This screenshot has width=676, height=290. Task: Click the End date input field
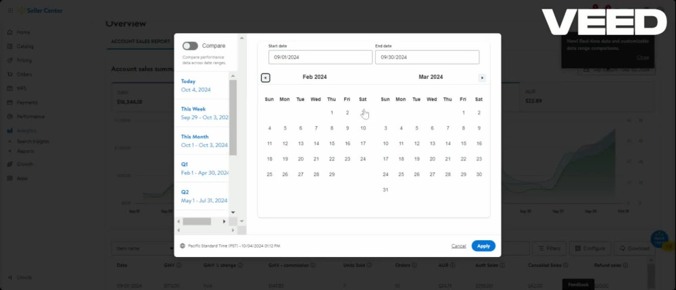(427, 57)
